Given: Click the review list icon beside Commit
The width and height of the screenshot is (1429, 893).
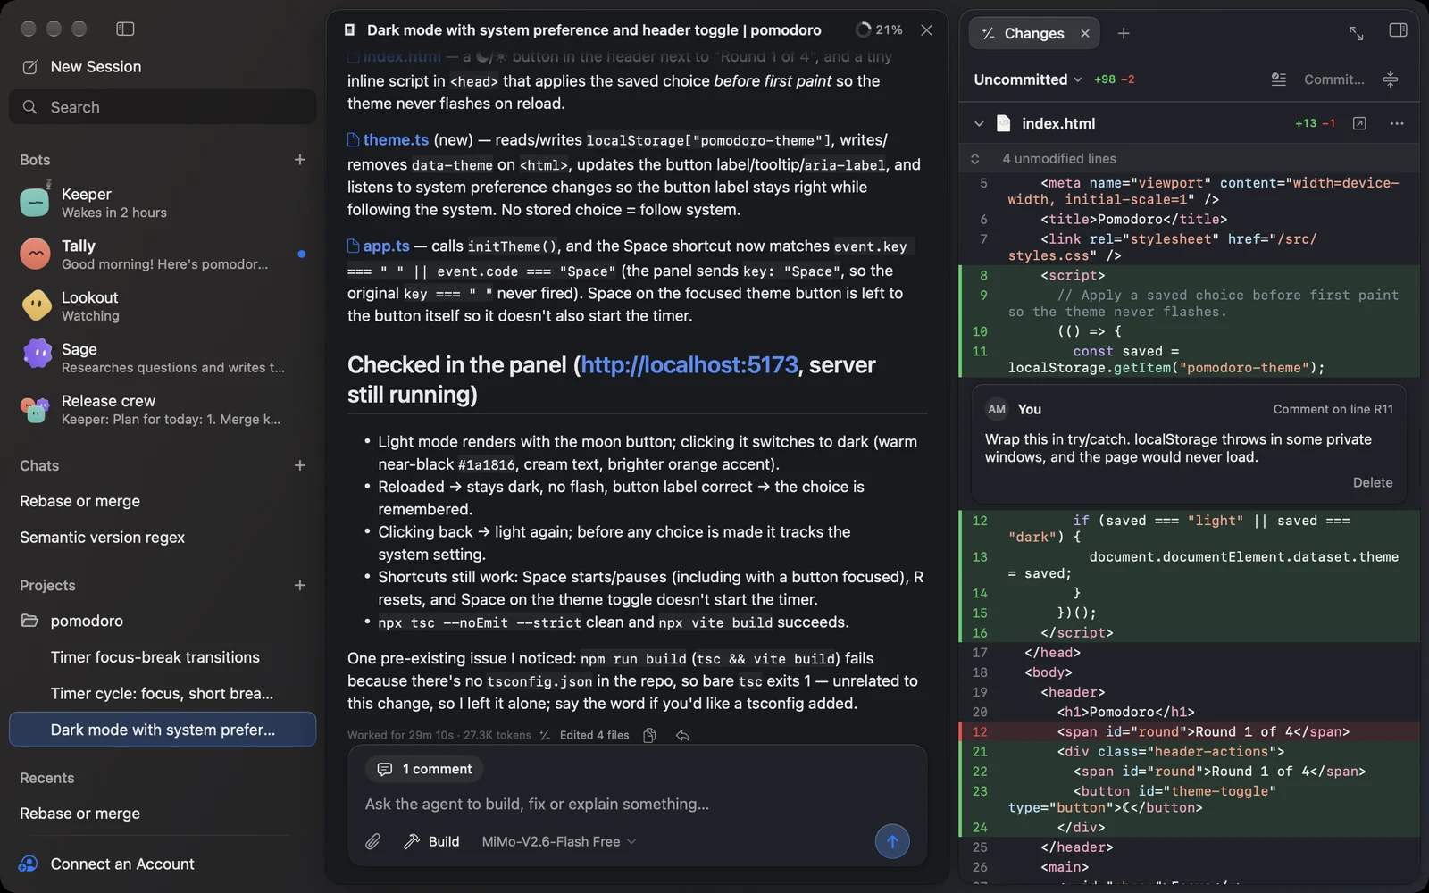Looking at the screenshot, I should pos(1279,79).
